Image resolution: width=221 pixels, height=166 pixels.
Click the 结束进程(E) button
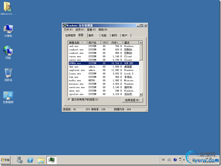[132, 100]
